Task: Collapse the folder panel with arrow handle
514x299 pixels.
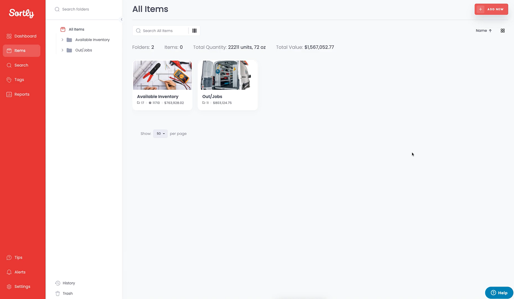Action: pyautogui.click(x=121, y=20)
